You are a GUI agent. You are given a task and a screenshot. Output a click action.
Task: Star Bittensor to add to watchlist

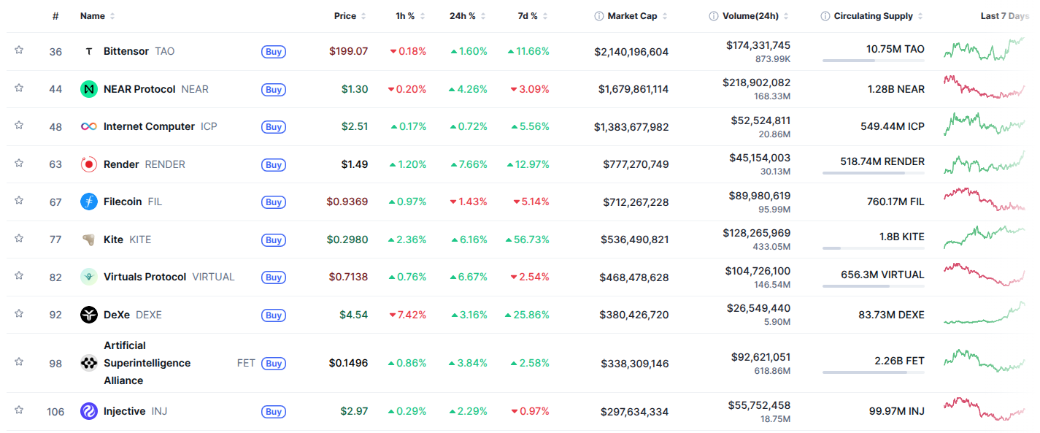(19, 50)
